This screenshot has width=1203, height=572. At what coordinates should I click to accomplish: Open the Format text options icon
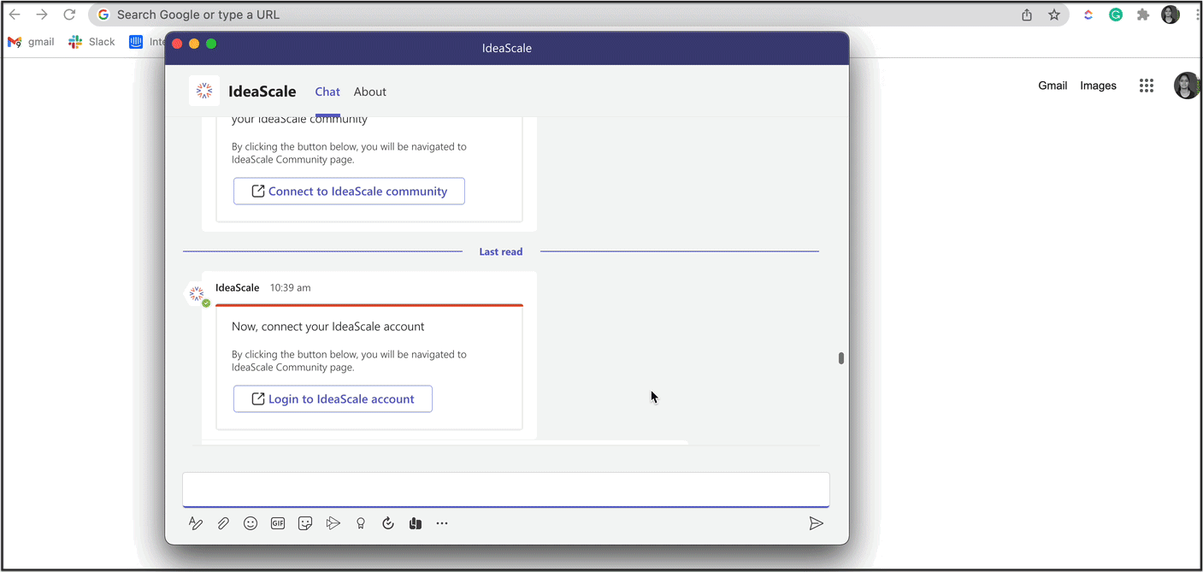coord(196,523)
